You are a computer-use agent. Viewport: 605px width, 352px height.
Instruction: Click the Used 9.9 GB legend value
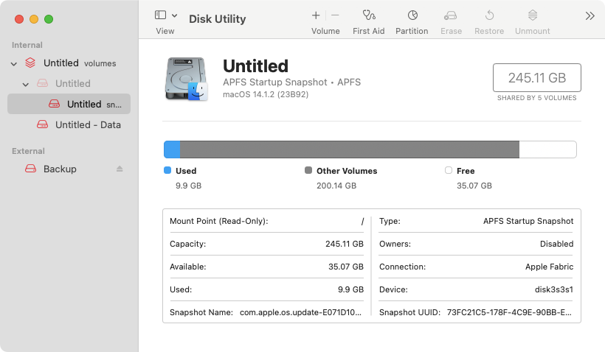[x=188, y=186]
